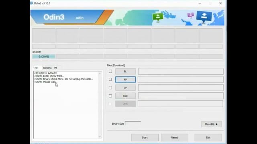Click the 'Enter CS for MD5..' log line
Viewport: 257px width, 144px height.
point(49,76)
